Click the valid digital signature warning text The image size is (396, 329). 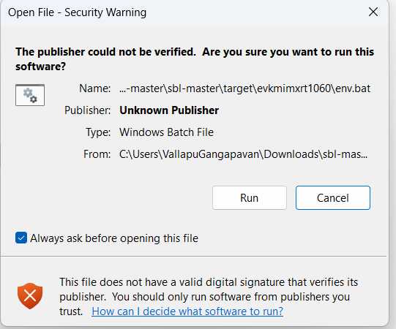pyautogui.click(x=209, y=297)
